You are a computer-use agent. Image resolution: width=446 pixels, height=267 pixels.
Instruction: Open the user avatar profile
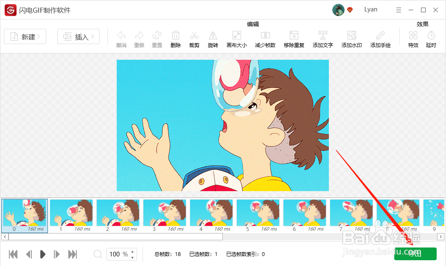[x=338, y=10]
